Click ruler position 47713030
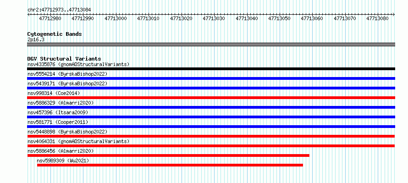Viewport: 408px width, 183px height. (x=214, y=18)
